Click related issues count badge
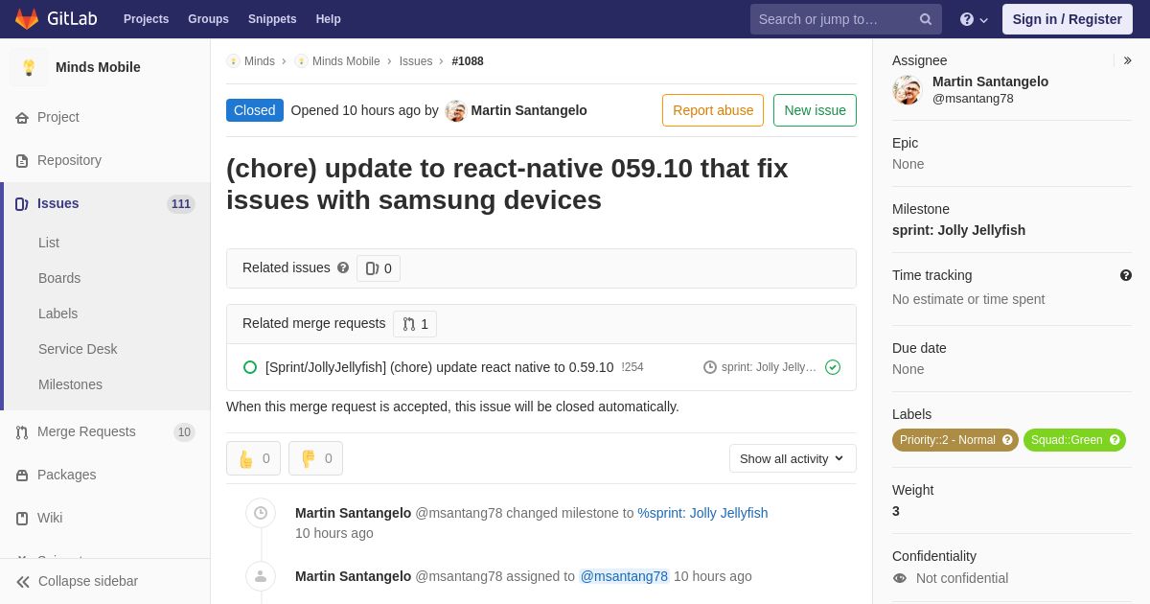Image resolution: width=1150 pixels, height=604 pixels. point(379,268)
